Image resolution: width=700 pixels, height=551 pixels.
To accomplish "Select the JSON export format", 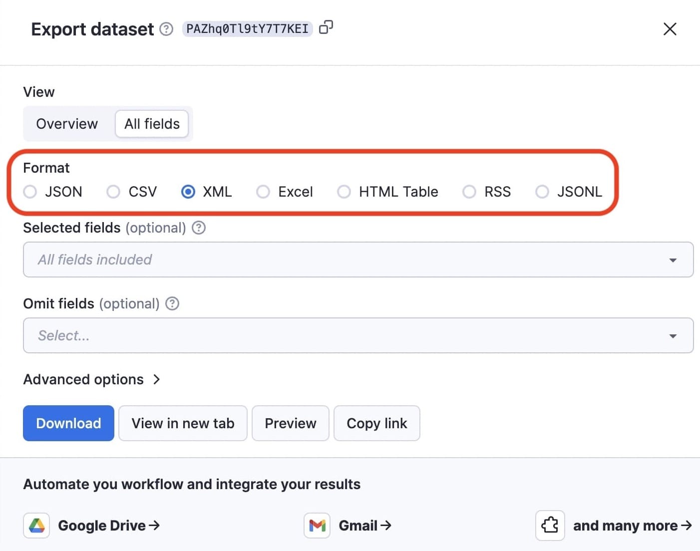I will (x=30, y=192).
